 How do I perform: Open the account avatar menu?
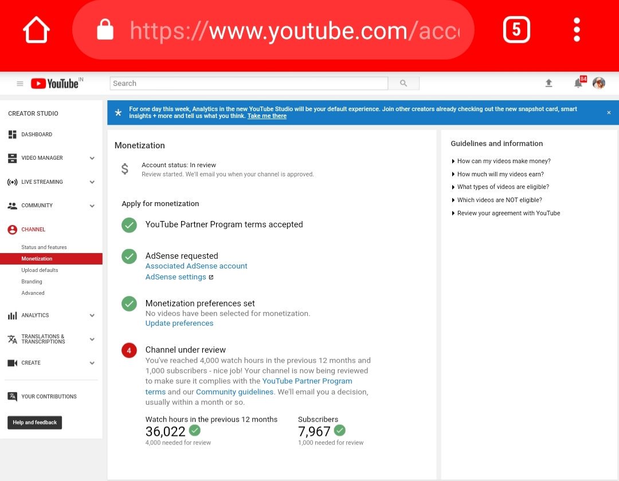[599, 83]
